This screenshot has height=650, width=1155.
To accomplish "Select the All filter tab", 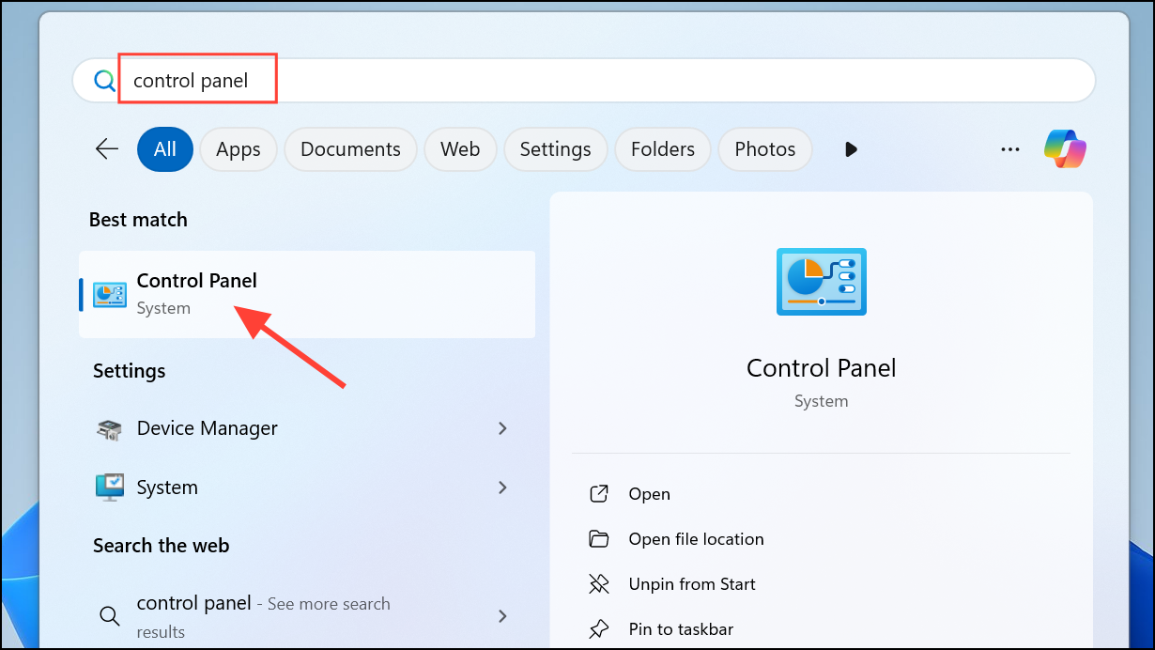I will click(x=165, y=149).
